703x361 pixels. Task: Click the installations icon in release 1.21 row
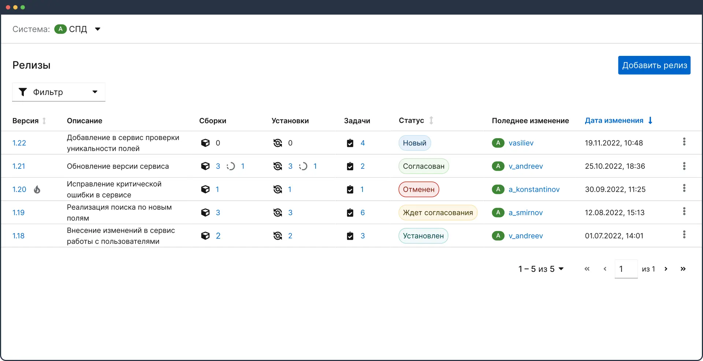tap(278, 166)
